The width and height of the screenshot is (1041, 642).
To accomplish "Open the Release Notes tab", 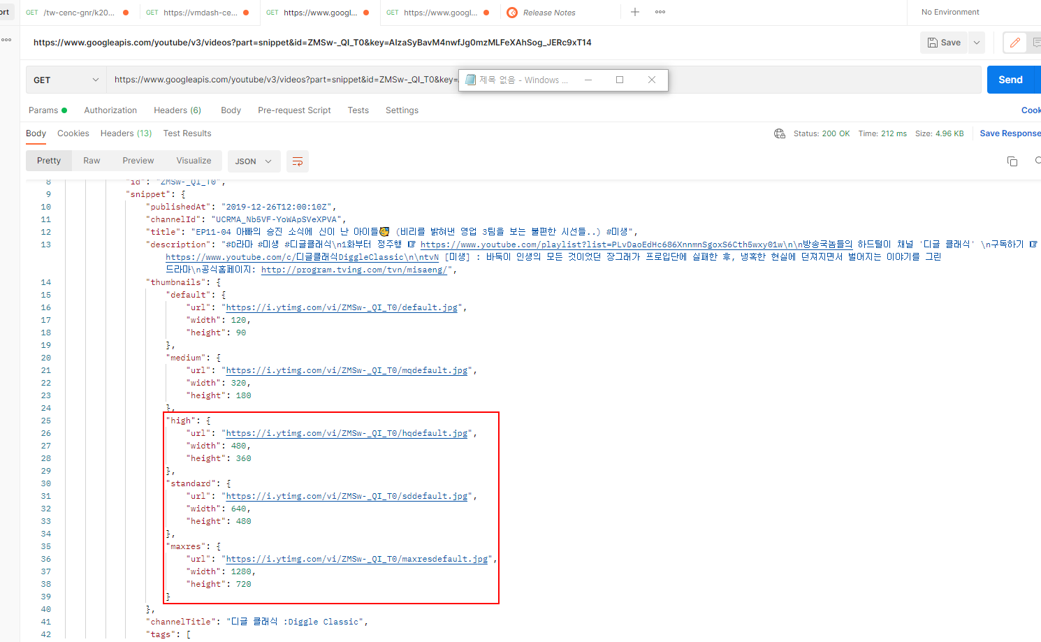I will pos(549,13).
